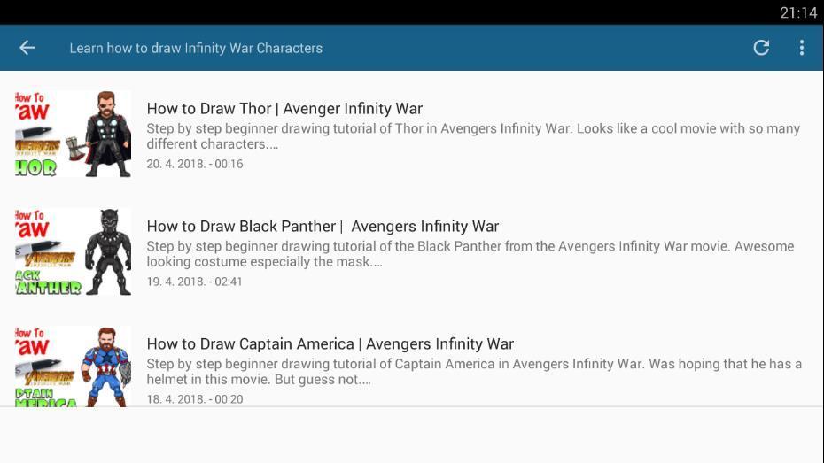Click the Captain America tutorial description text

[474, 371]
